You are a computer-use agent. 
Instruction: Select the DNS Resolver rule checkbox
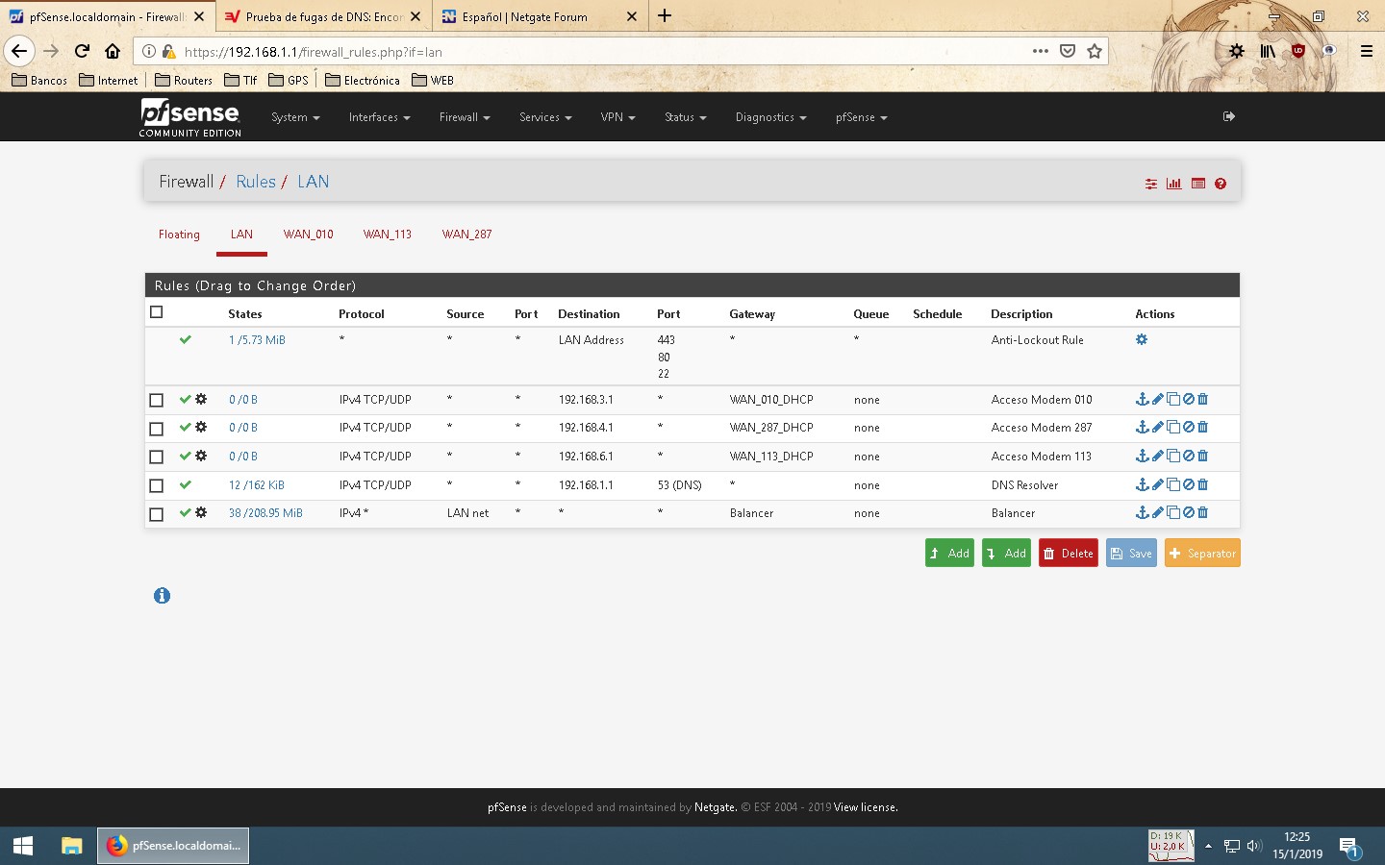pos(157,485)
